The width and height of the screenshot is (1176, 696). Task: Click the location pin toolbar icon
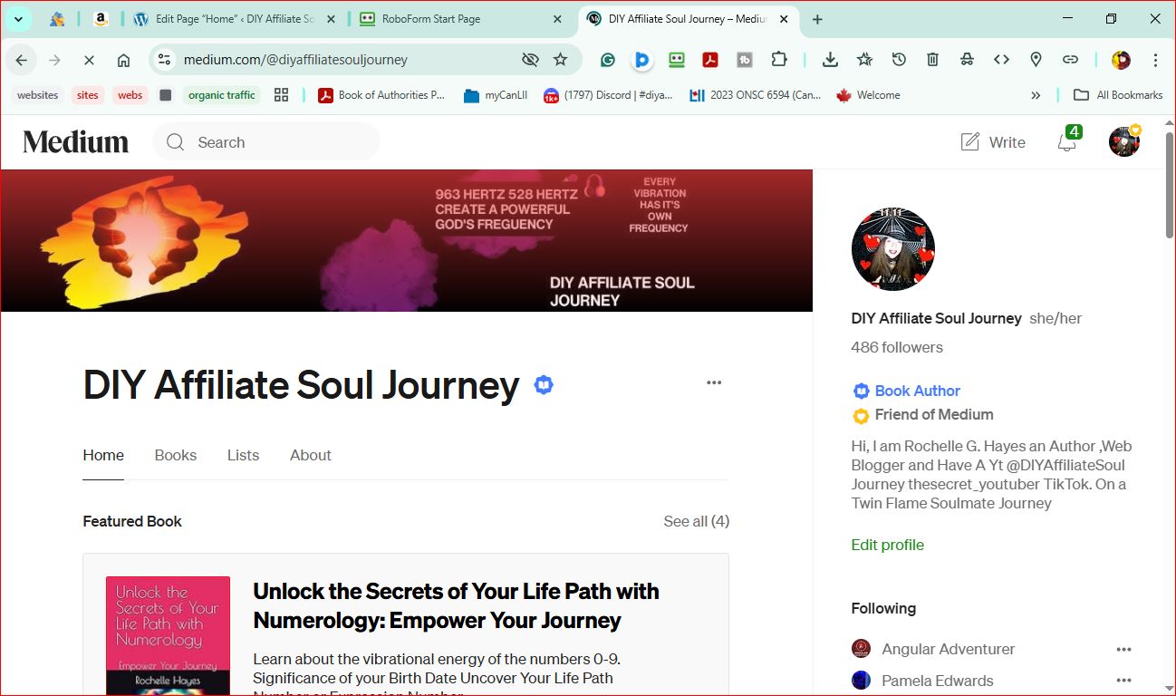[x=1036, y=60]
